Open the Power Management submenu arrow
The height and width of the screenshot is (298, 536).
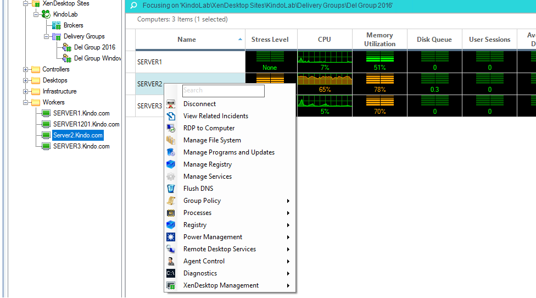pos(288,237)
